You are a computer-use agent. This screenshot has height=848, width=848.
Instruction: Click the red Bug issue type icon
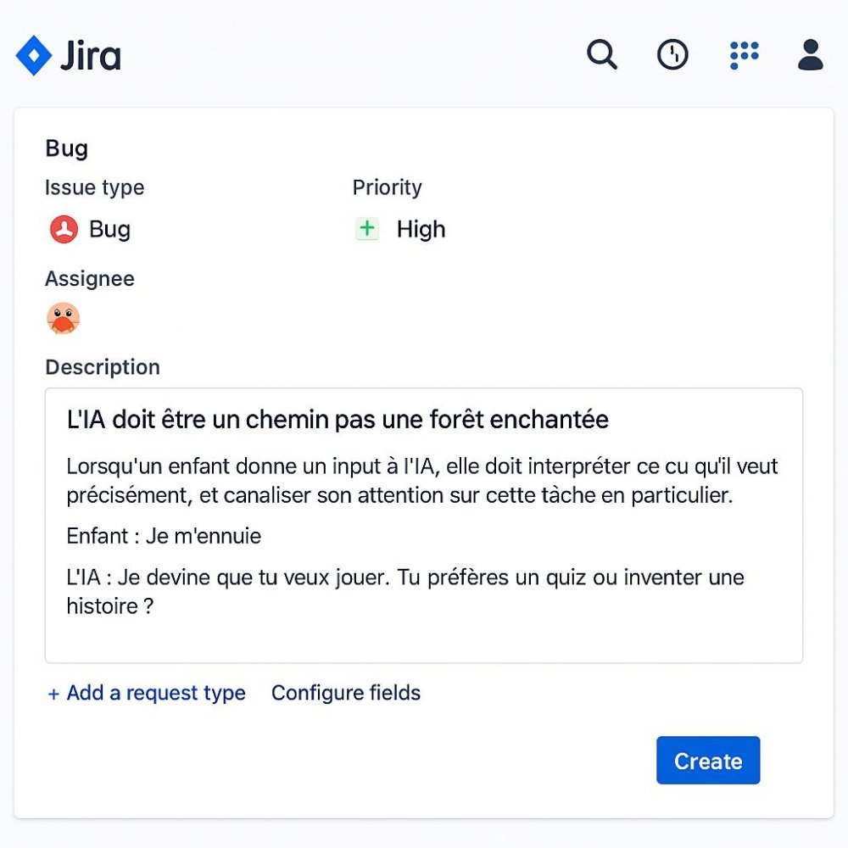pos(61,229)
